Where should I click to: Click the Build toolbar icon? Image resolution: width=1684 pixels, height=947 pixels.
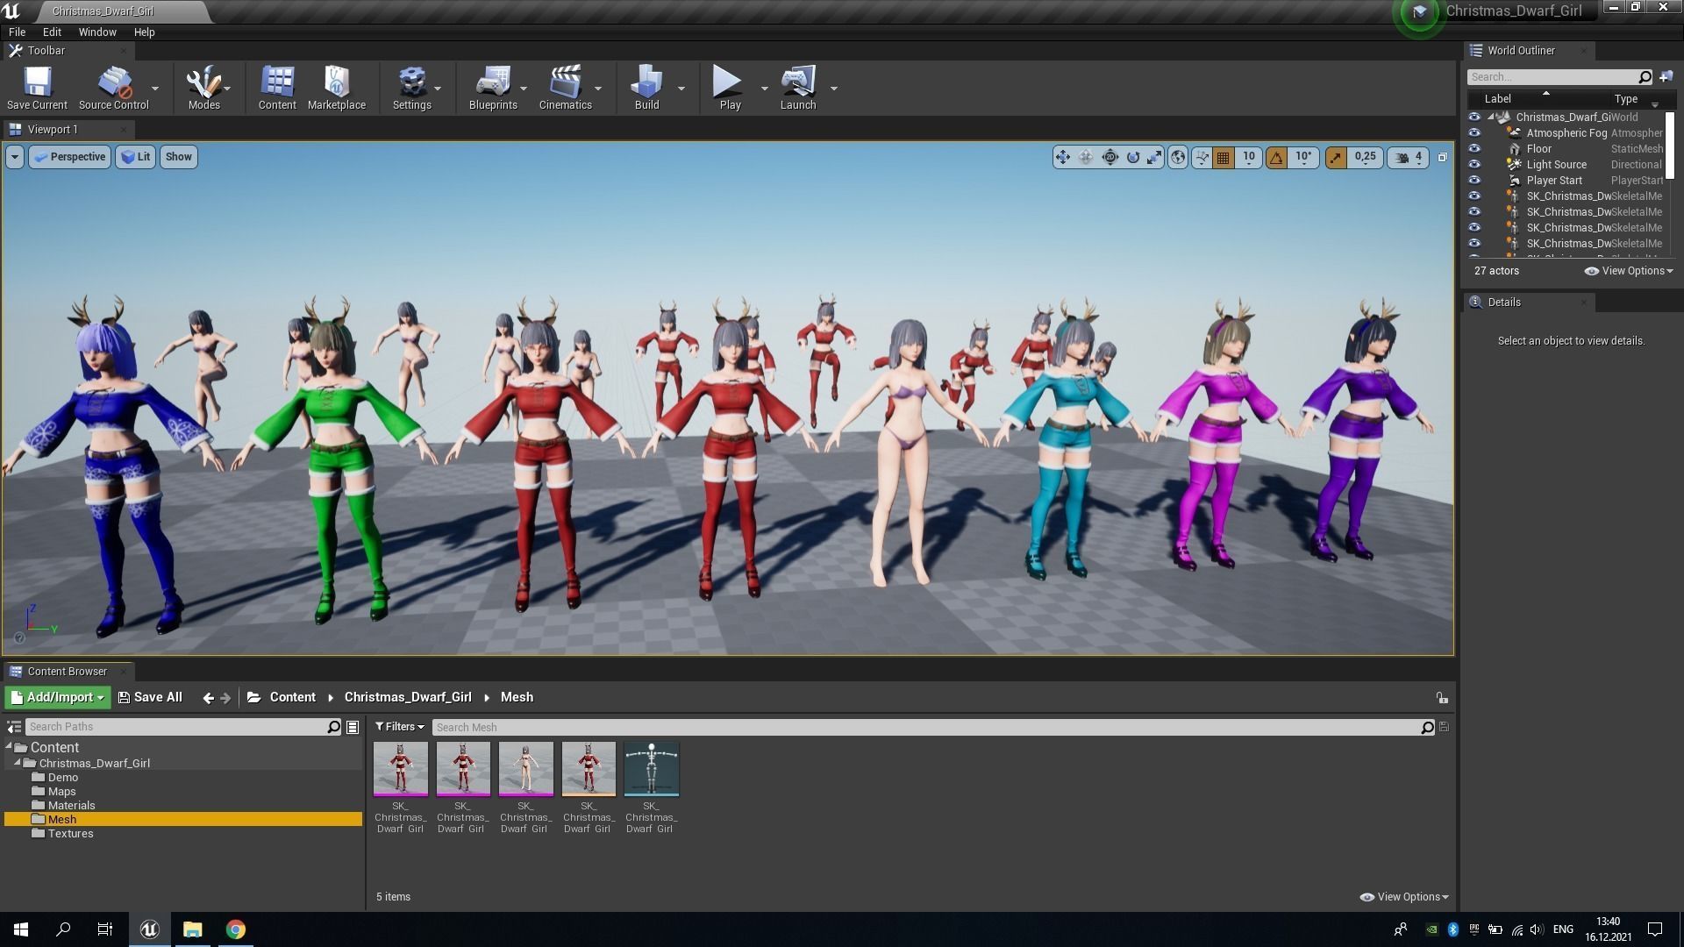646,83
